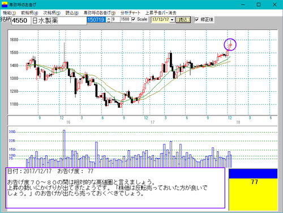This screenshot has height=213, width=283.
Task: Select 上昇予告バー消去 menu item
Action: point(161,13)
